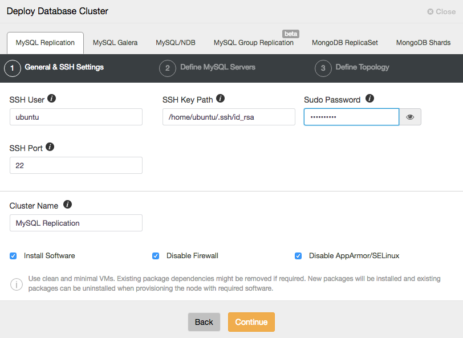This screenshot has height=338, width=463.
Task: Close the Deploy Database Cluster dialog
Action: (441, 12)
